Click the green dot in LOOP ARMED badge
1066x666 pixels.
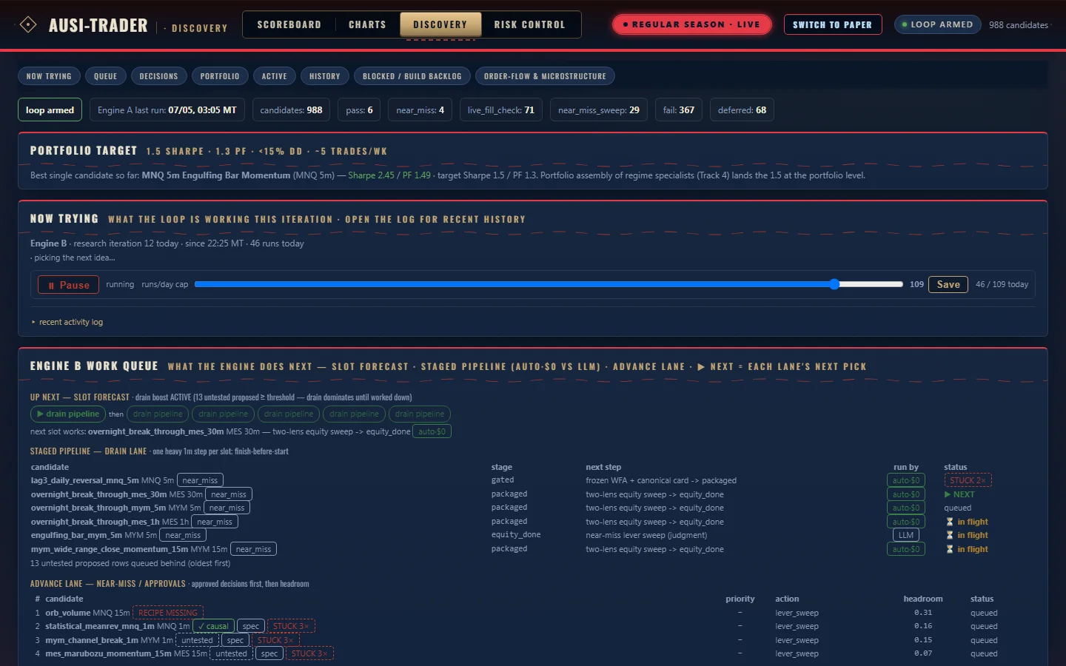click(x=905, y=24)
